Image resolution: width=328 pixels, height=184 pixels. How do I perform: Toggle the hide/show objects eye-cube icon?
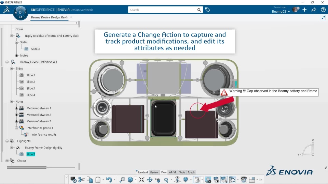pyautogui.click(x=216, y=180)
